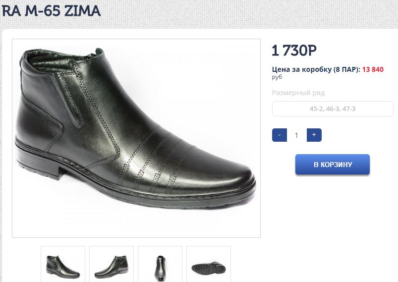398x282 pixels.
Task: Decrease quantity with the minus button
Action: click(x=280, y=135)
